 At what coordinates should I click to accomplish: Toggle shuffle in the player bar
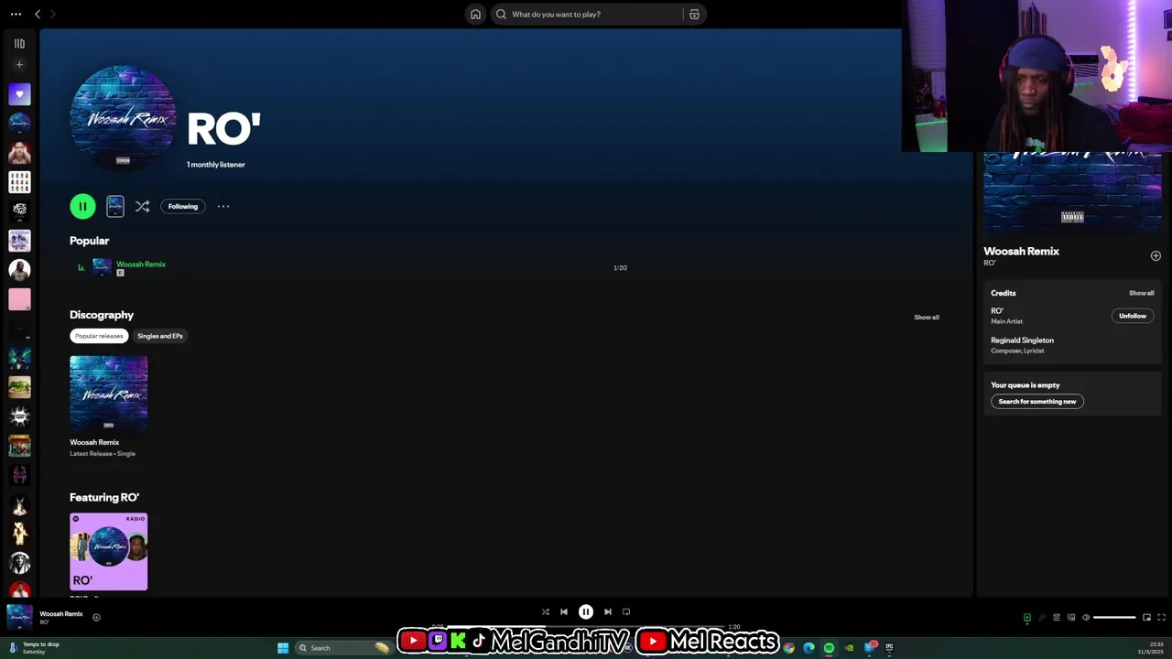pyautogui.click(x=545, y=611)
